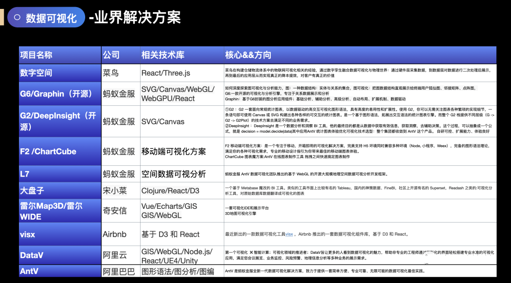Click the GIS/WebGL/Node.js/React/UE4/Unity cell

click(182, 255)
